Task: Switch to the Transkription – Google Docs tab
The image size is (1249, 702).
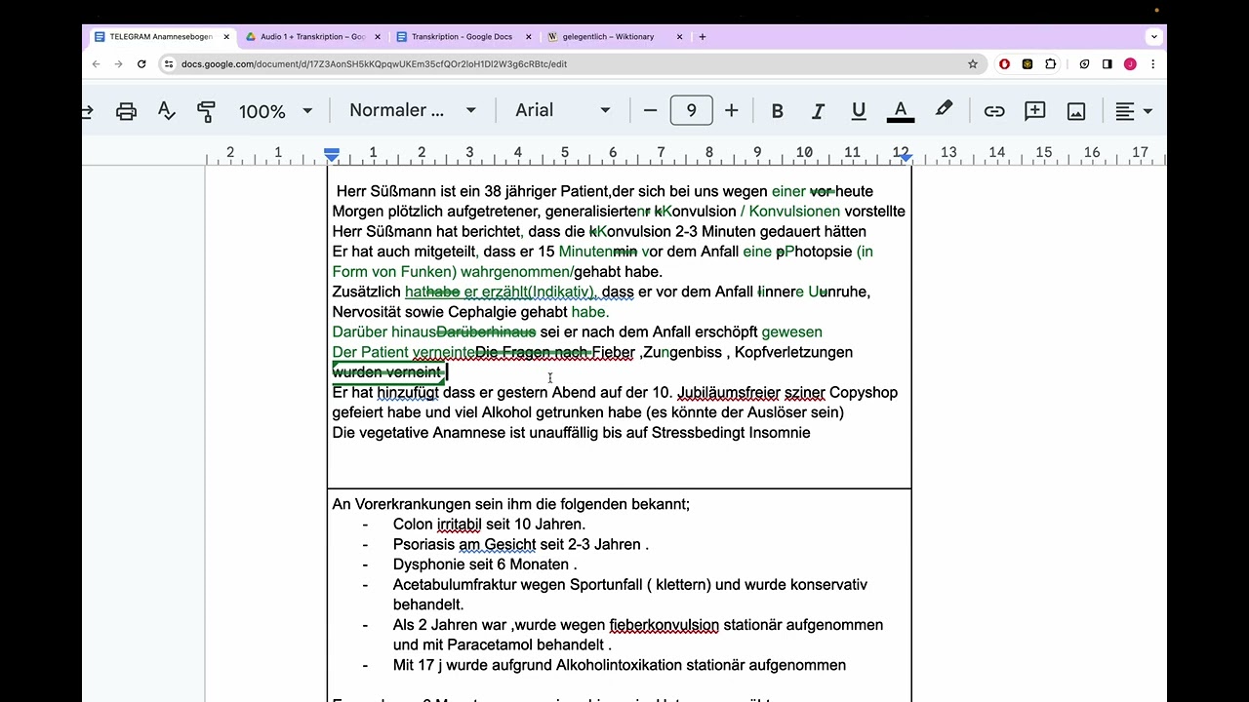Action: coord(462,37)
